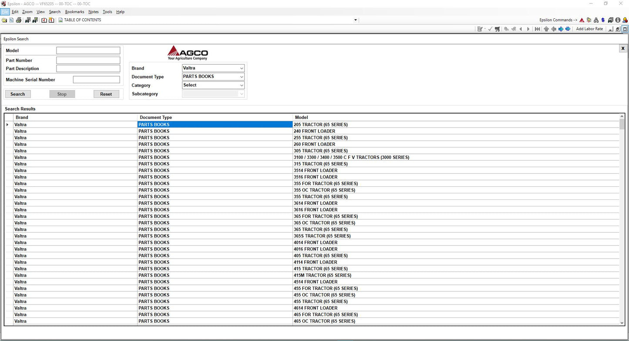
Task: Click the dollar sign pricing icon
Action: [603, 20]
